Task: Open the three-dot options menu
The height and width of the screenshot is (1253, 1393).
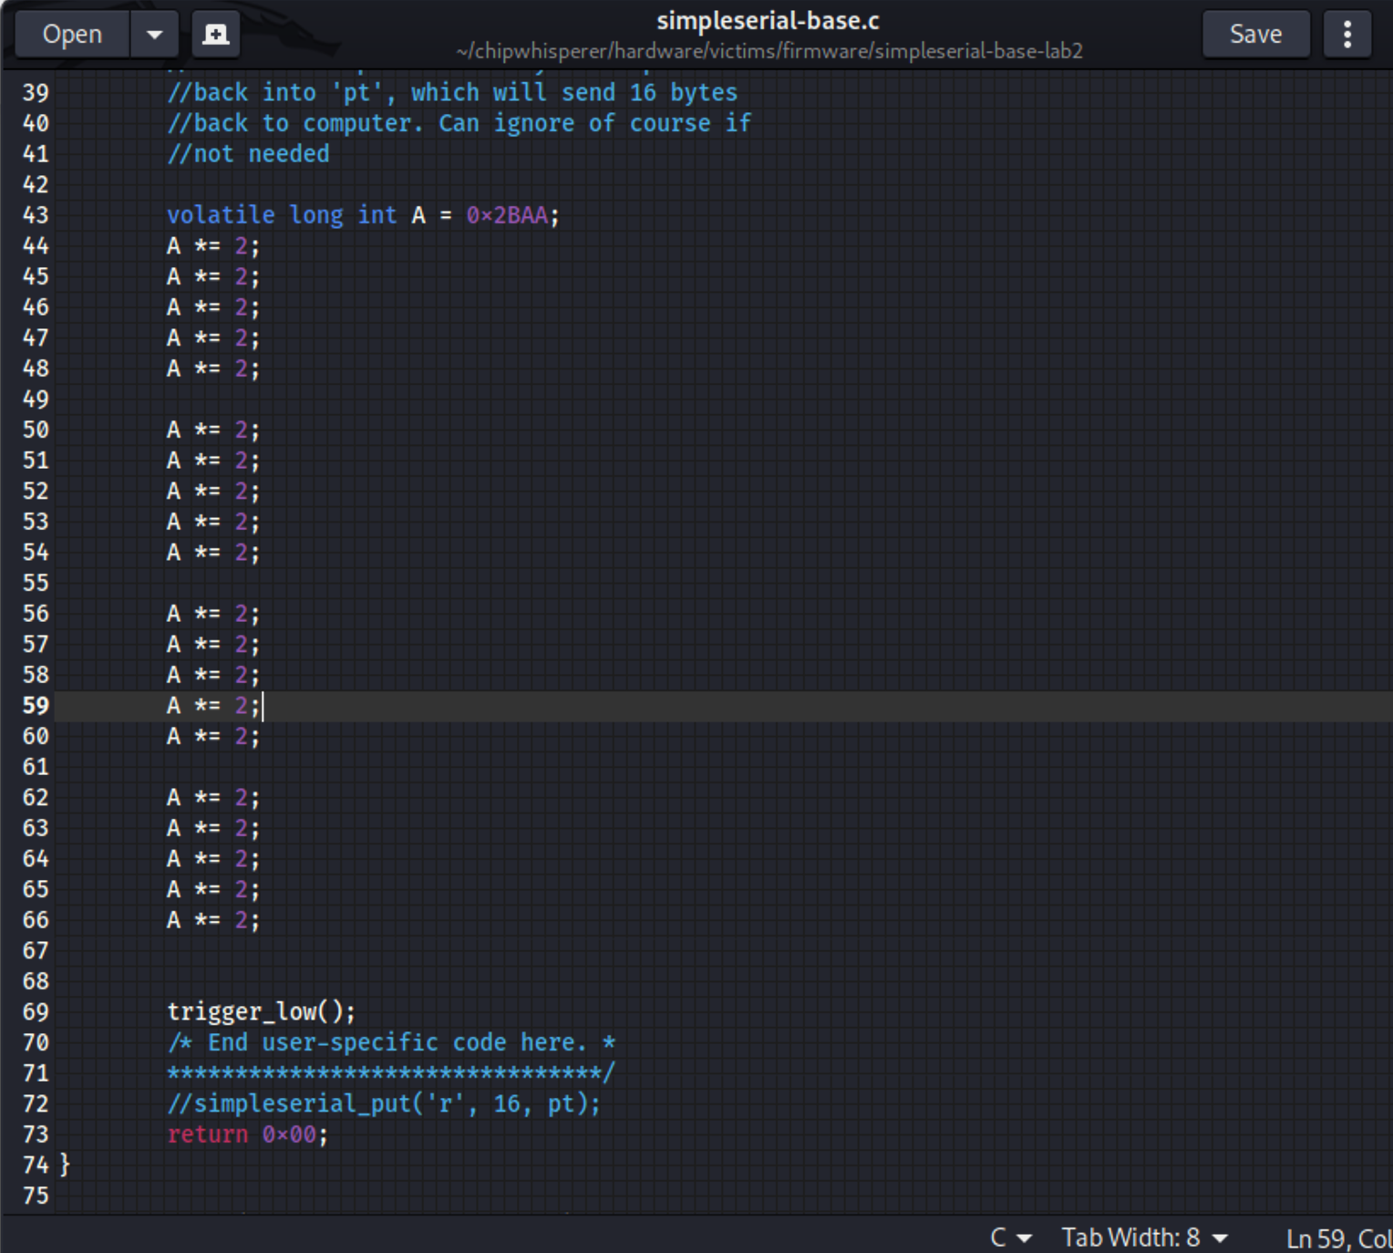Action: coord(1347,35)
